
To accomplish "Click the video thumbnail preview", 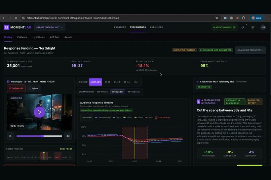I will pos(39,112).
